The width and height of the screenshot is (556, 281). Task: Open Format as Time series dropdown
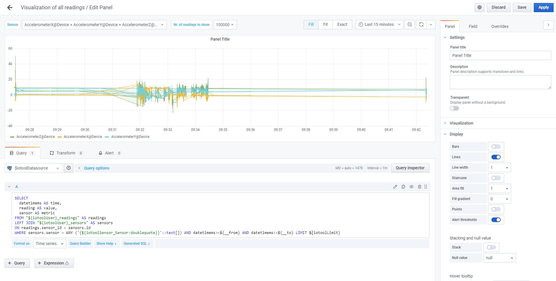[50, 244]
